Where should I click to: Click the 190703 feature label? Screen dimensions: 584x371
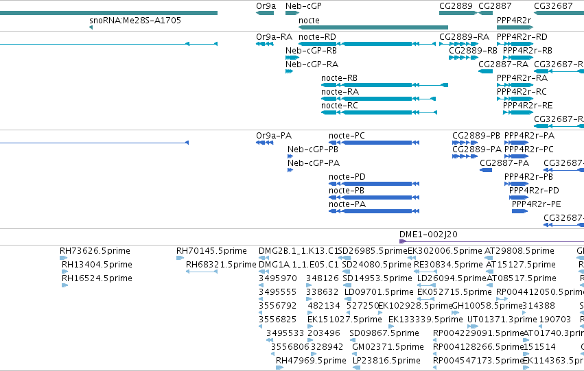(x=555, y=320)
